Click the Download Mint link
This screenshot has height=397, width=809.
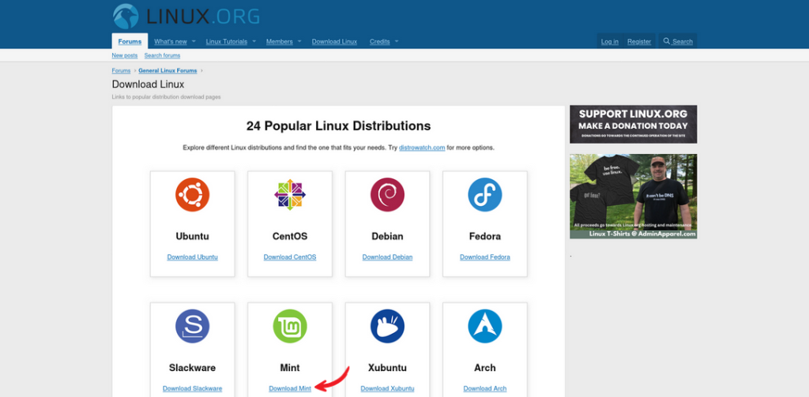[289, 388]
